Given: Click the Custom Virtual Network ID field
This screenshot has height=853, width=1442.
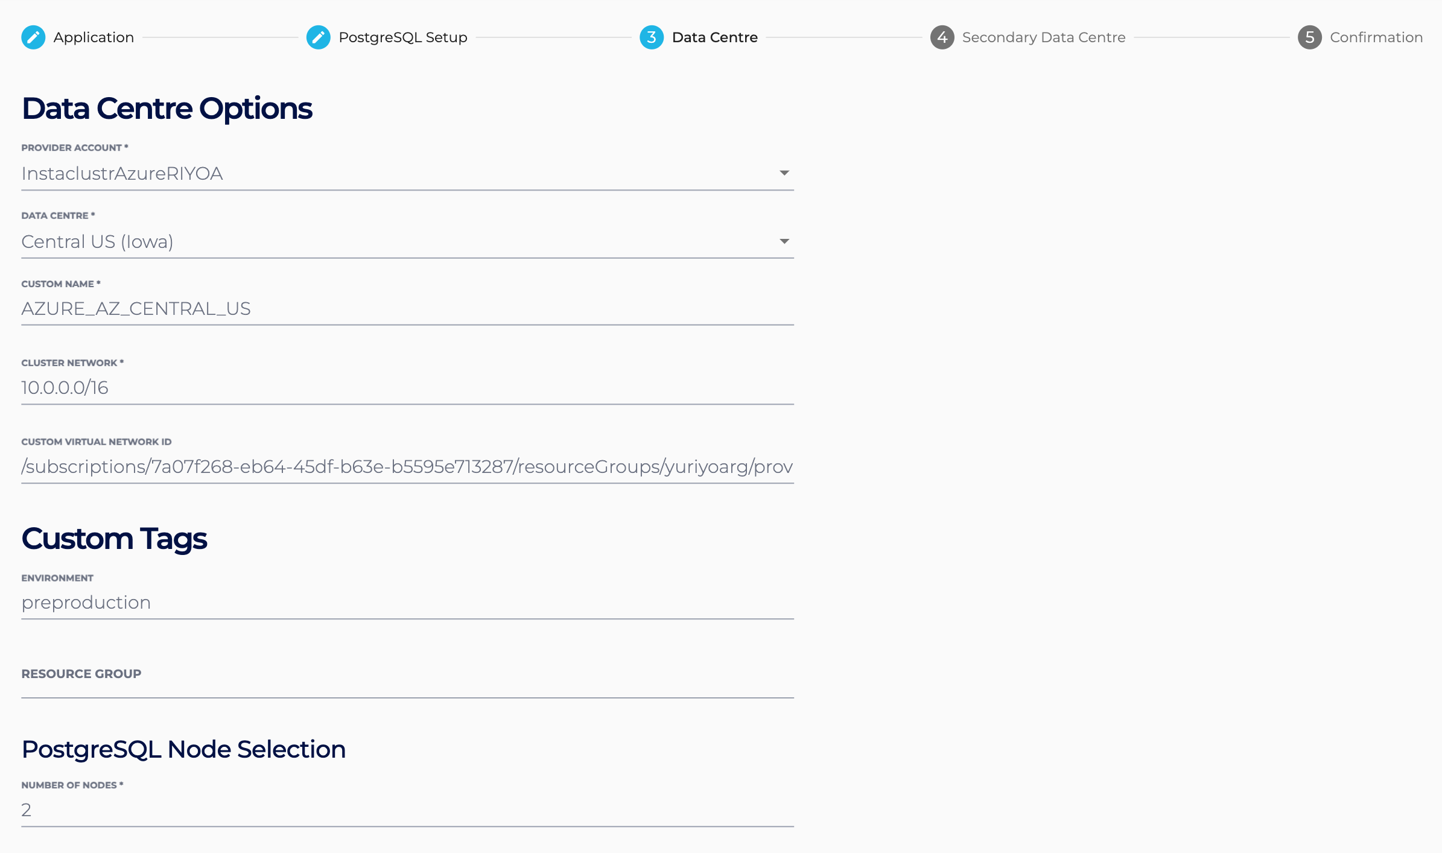Looking at the screenshot, I should coord(407,467).
